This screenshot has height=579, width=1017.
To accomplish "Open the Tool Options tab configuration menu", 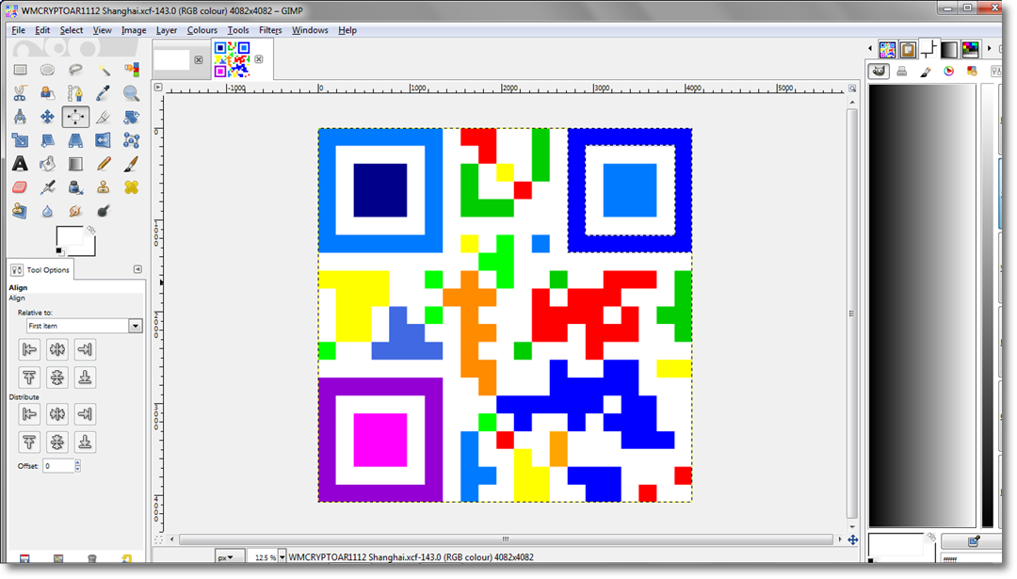I will point(137,269).
